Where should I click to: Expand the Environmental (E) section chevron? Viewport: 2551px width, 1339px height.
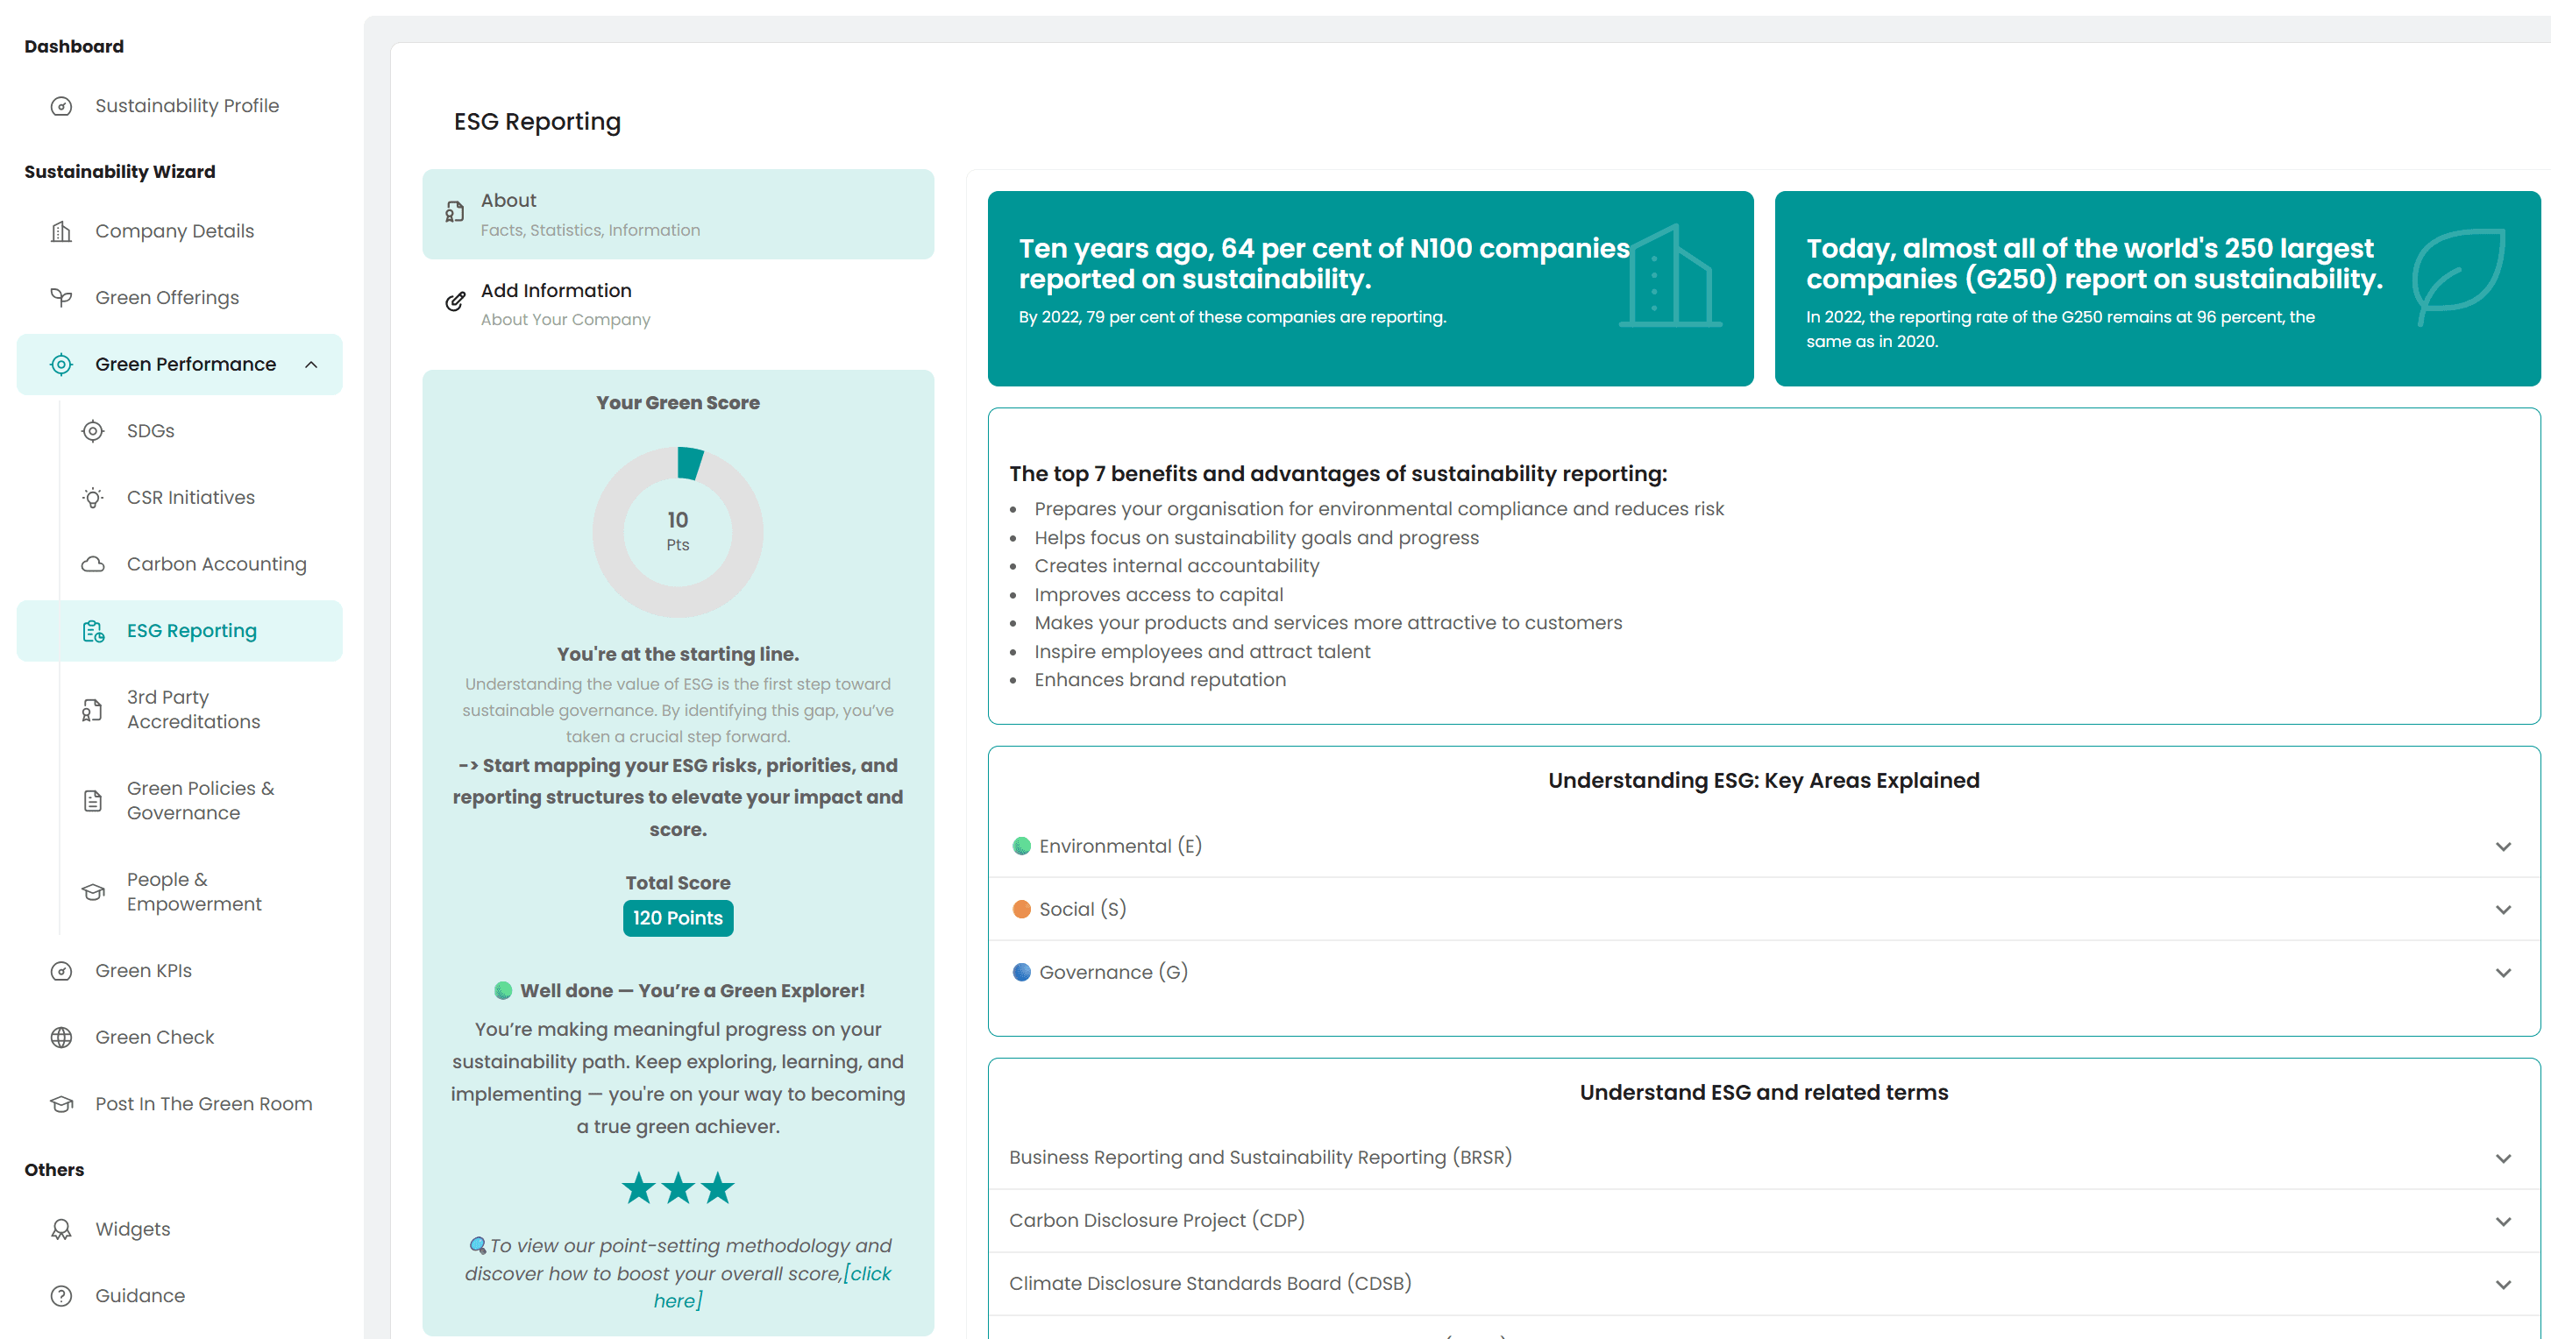tap(2503, 847)
